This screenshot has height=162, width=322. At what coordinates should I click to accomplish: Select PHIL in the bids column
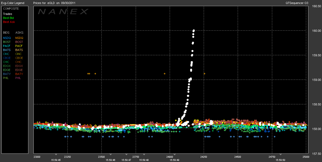tap(6, 78)
